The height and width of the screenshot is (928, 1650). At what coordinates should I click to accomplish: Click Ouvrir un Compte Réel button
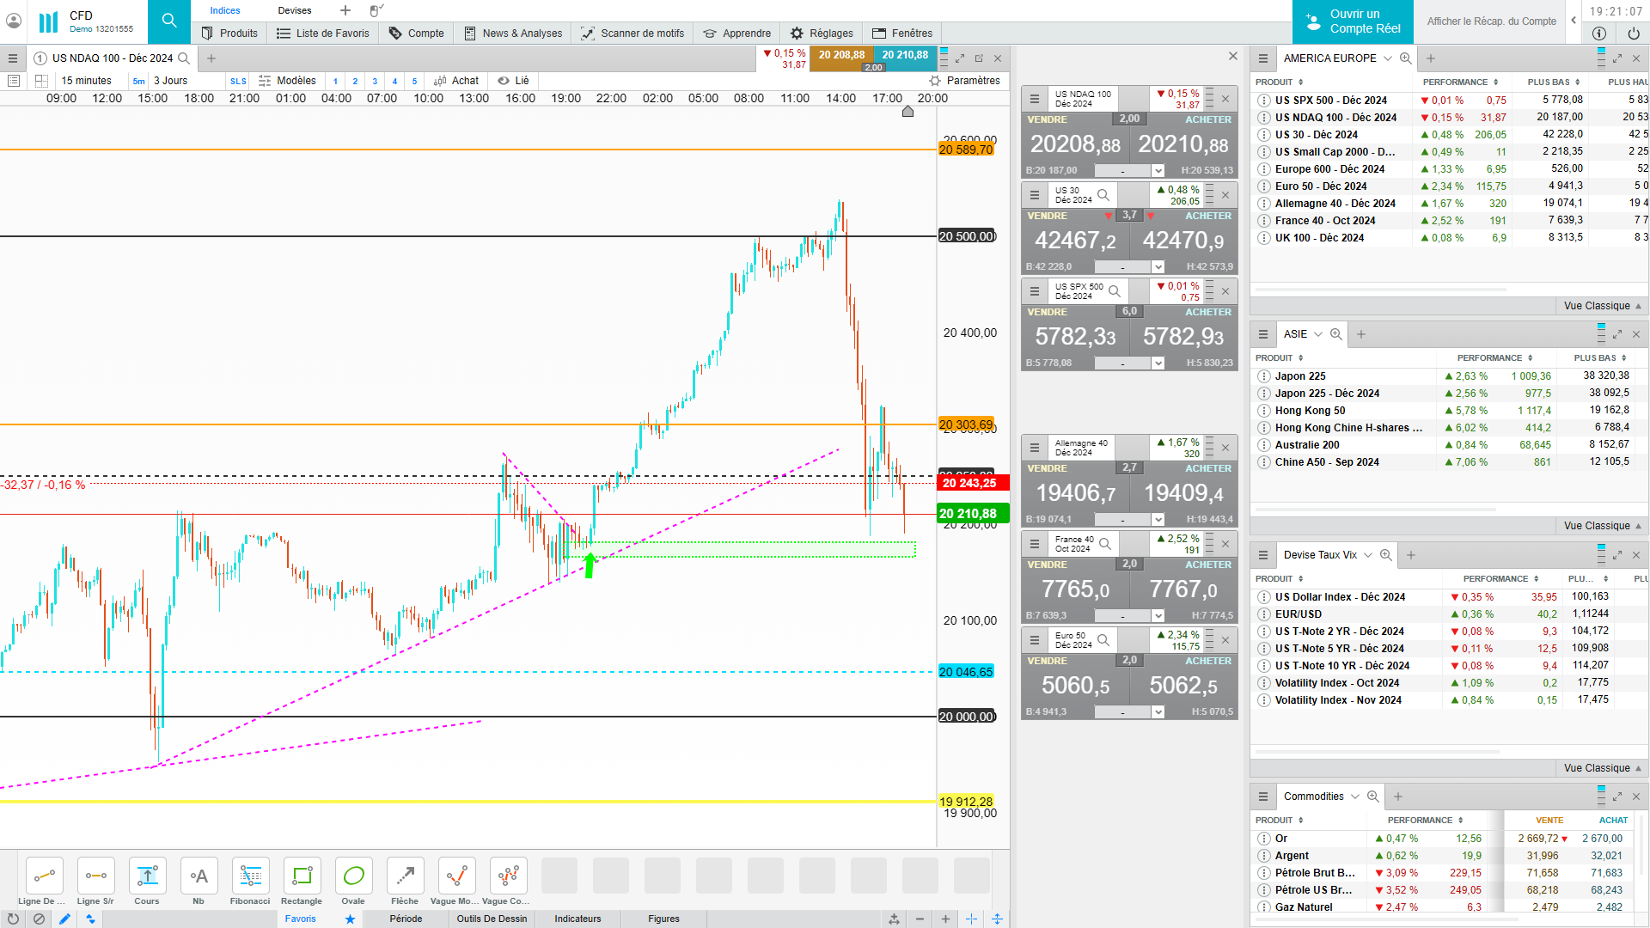click(1353, 21)
